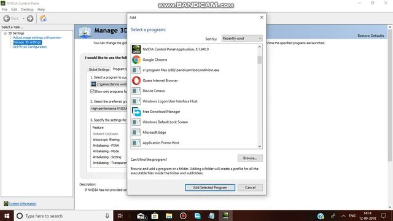Click the Cortana microphone icon

[x=107, y=215]
